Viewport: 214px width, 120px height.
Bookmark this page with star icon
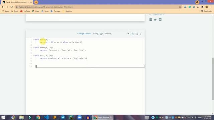tap(180, 7)
